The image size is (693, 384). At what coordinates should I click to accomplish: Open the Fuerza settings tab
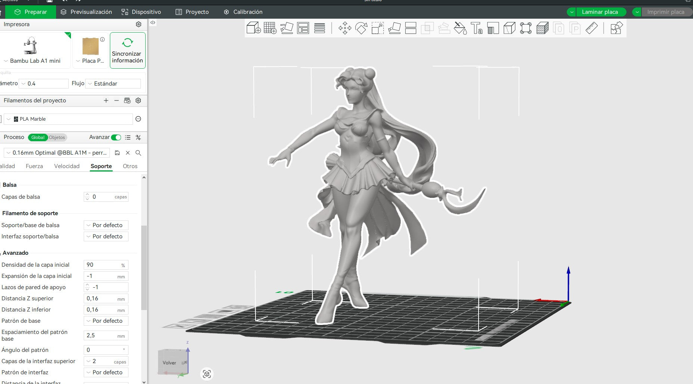(x=34, y=166)
